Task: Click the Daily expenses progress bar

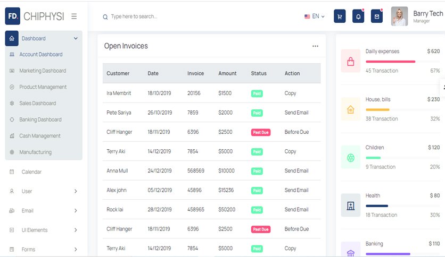Action: [x=403, y=62]
